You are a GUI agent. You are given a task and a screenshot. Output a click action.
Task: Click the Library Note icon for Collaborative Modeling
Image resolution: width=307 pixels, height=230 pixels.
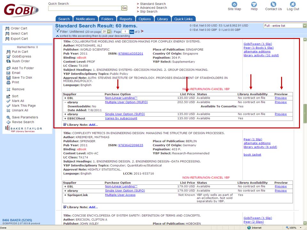[x=65, y=125]
